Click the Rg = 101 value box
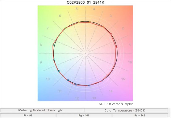Screen dimensions: 171x118 coord(84,116)
